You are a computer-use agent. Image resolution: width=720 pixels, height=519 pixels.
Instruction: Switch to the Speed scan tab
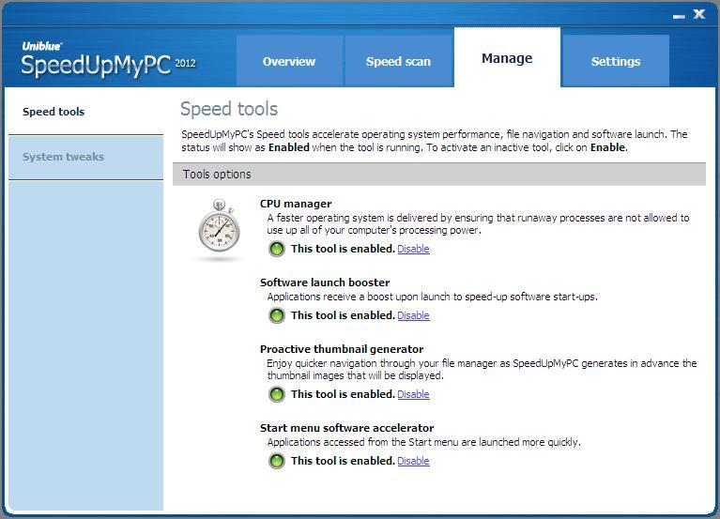tap(398, 61)
